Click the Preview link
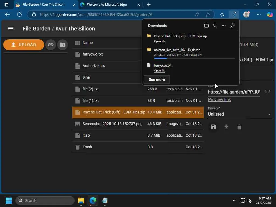The width and height of the screenshot is (276, 207). tap(219, 100)
